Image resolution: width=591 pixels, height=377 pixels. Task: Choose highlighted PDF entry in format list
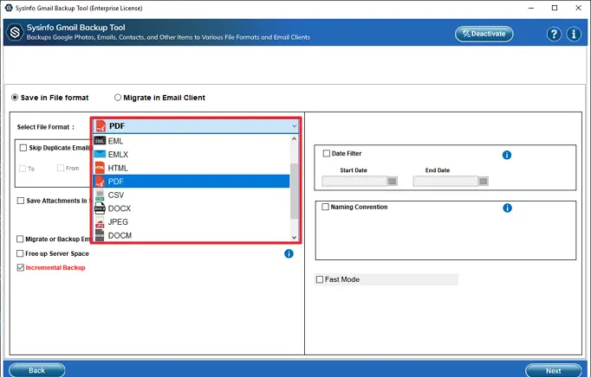point(192,182)
